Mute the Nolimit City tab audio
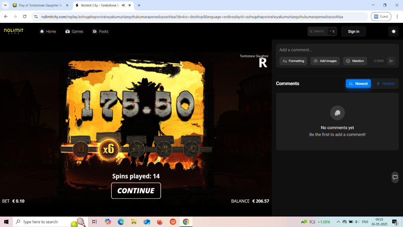Viewport: 403px width, 227px height. [x=123, y=5]
